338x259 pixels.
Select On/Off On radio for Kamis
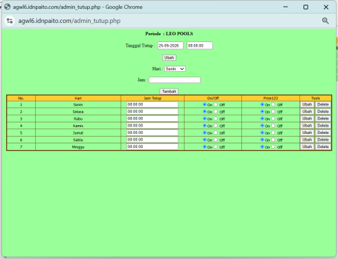point(205,125)
